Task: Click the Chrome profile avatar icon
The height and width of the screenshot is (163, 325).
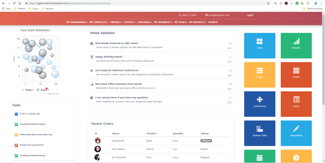Action: [316, 3]
